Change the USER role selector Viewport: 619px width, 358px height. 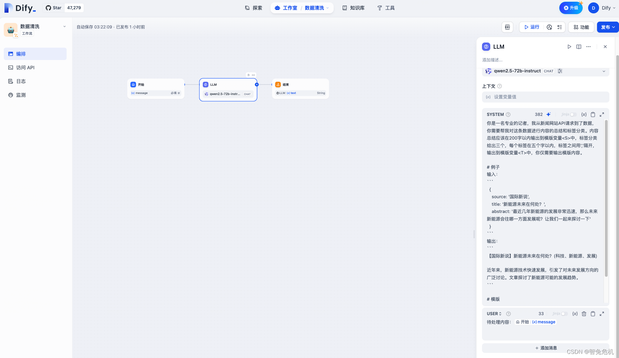coord(494,314)
